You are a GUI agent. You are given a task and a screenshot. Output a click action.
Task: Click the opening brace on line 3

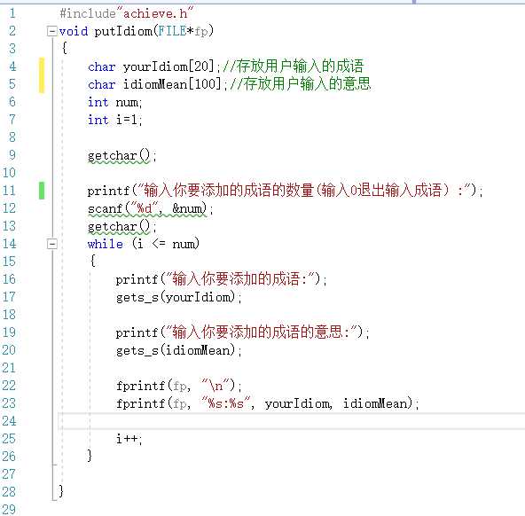click(65, 48)
